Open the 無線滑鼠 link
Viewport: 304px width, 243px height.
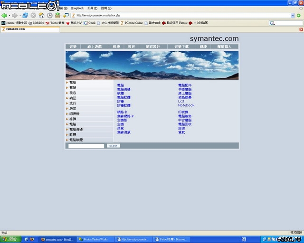(124, 132)
